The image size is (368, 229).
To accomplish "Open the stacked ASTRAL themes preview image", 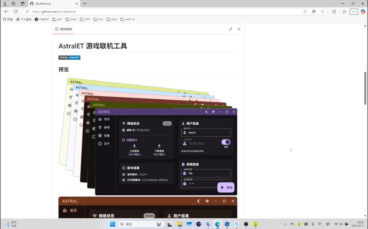I will [148, 136].
